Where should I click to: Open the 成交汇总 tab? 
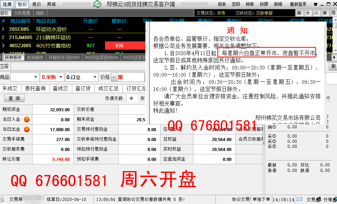pos(108,88)
